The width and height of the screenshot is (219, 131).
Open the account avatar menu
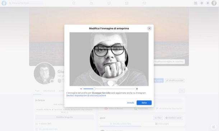click(214, 3)
